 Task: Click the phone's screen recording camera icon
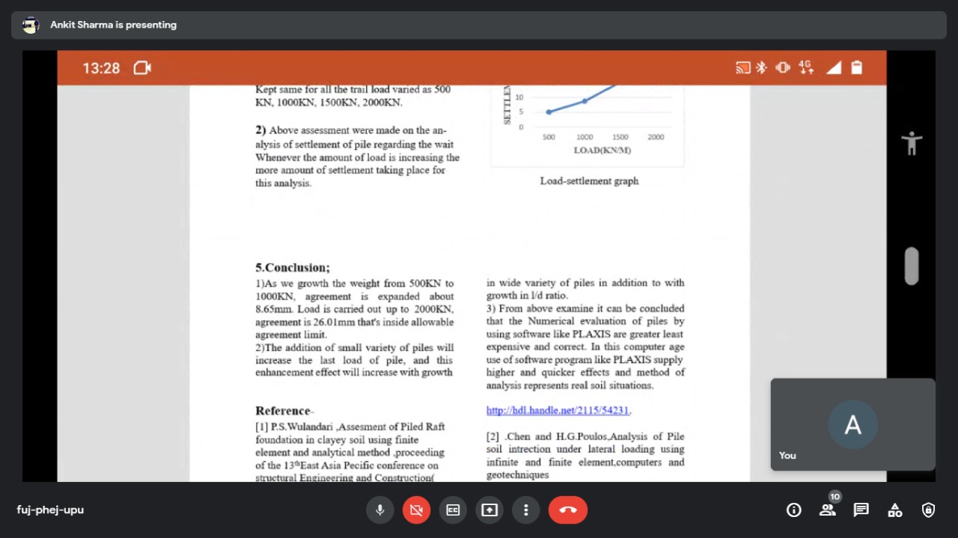point(142,68)
